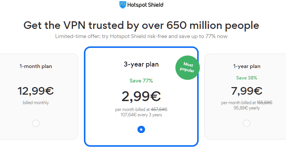Click the Hotspot Shield brand name text
The image size is (286, 157).
(145, 5)
